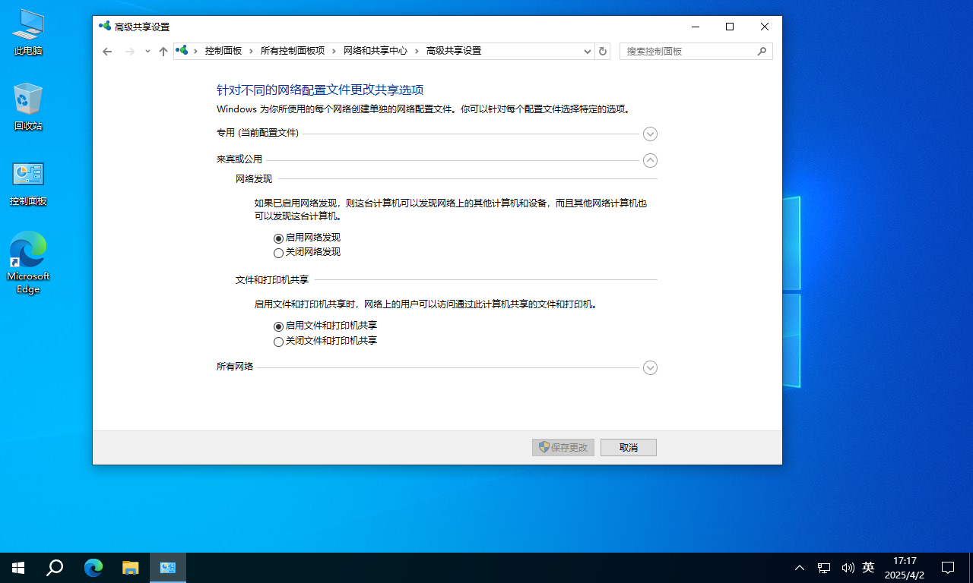973x583 pixels.
Task: Click the forward navigation arrow
Action: click(130, 52)
